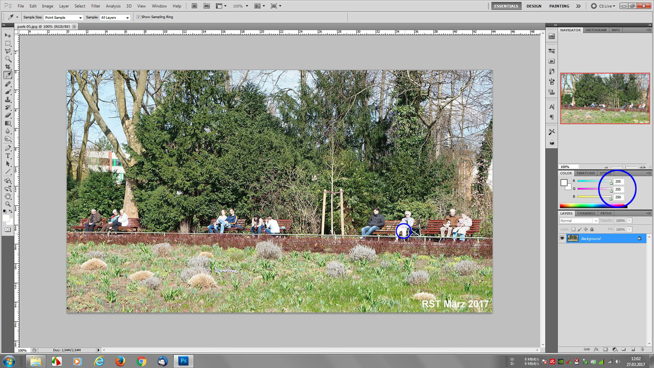The width and height of the screenshot is (654, 368).
Task: Open the Filter menu
Action: coord(95,6)
